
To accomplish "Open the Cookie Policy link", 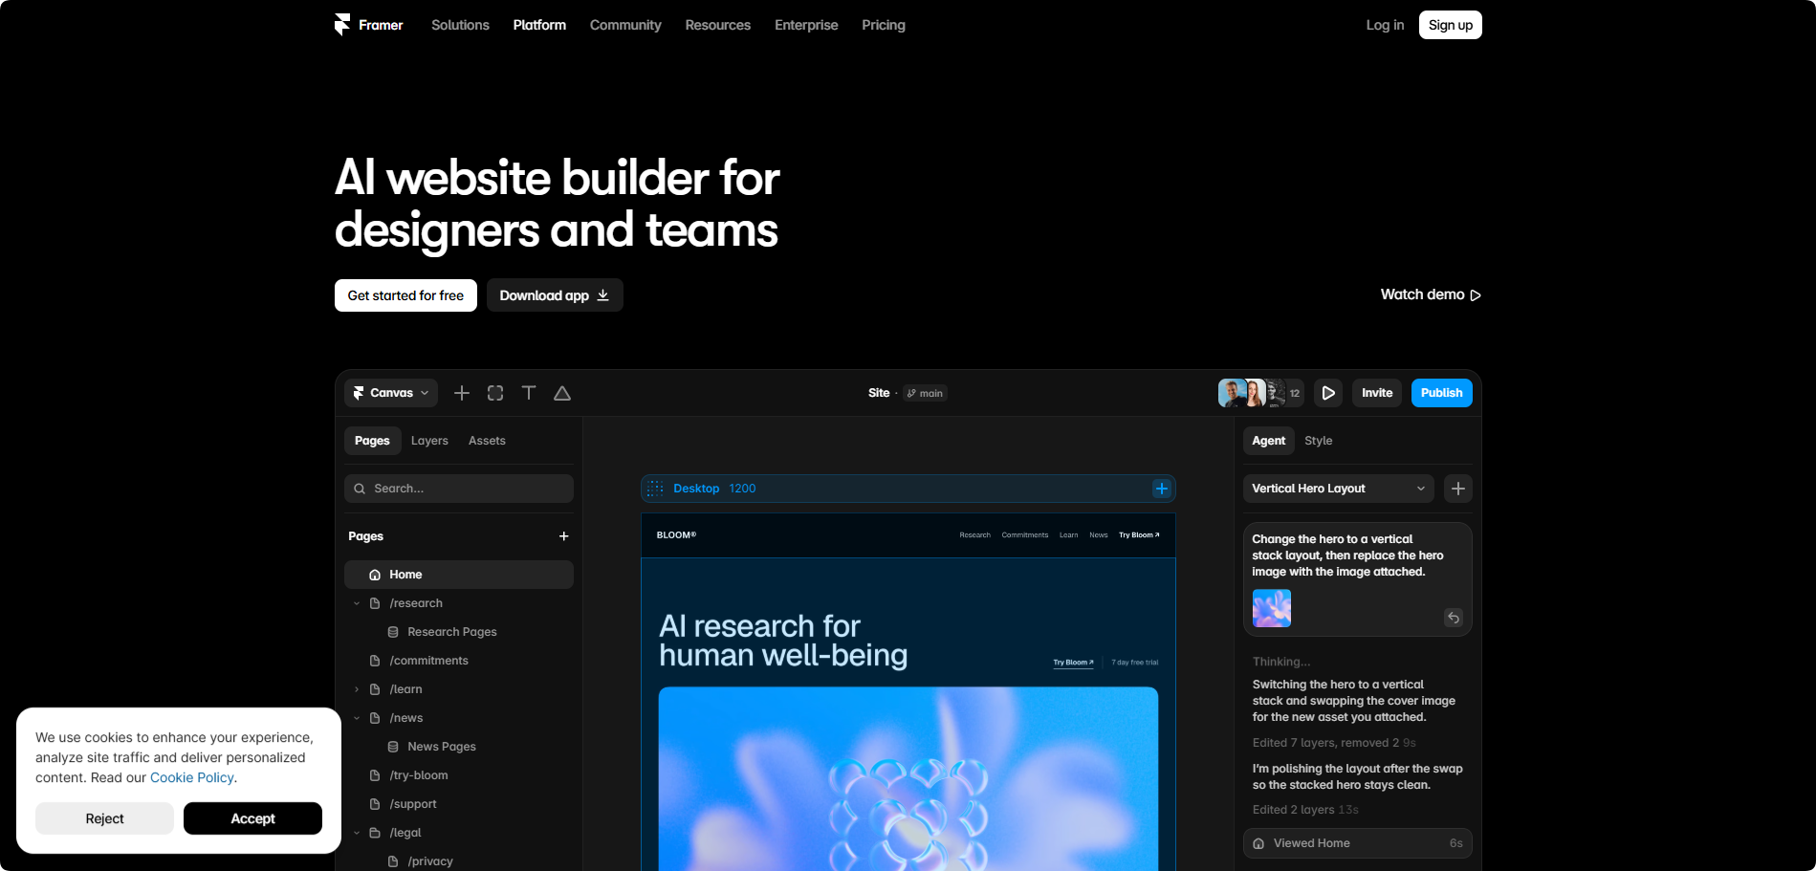I will (x=192, y=777).
